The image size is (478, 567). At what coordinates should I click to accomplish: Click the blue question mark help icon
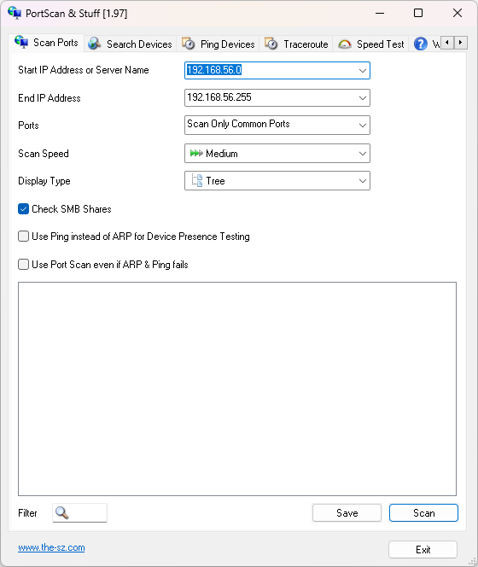click(421, 44)
